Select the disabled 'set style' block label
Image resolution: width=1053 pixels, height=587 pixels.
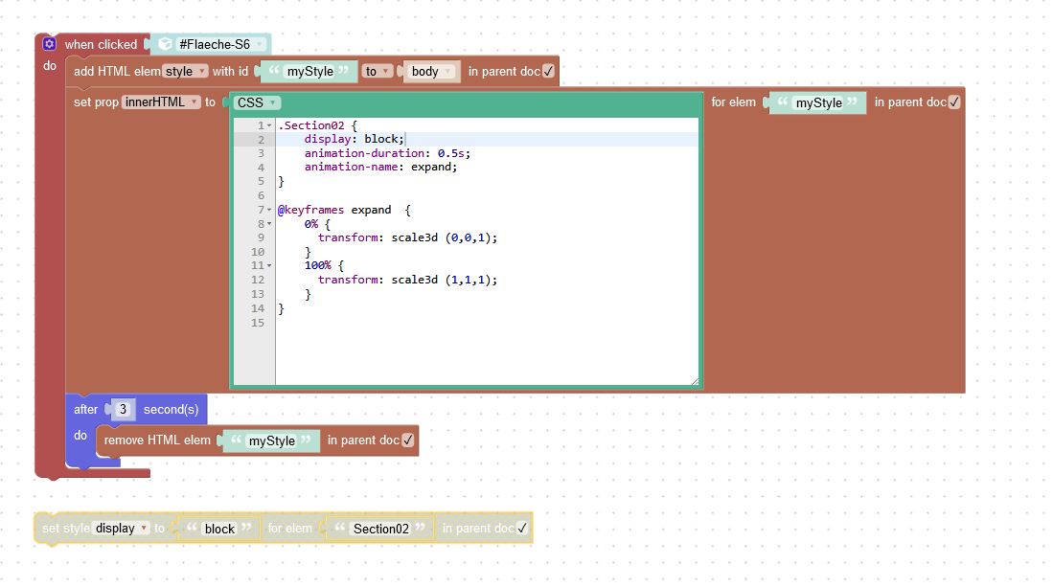(66, 529)
